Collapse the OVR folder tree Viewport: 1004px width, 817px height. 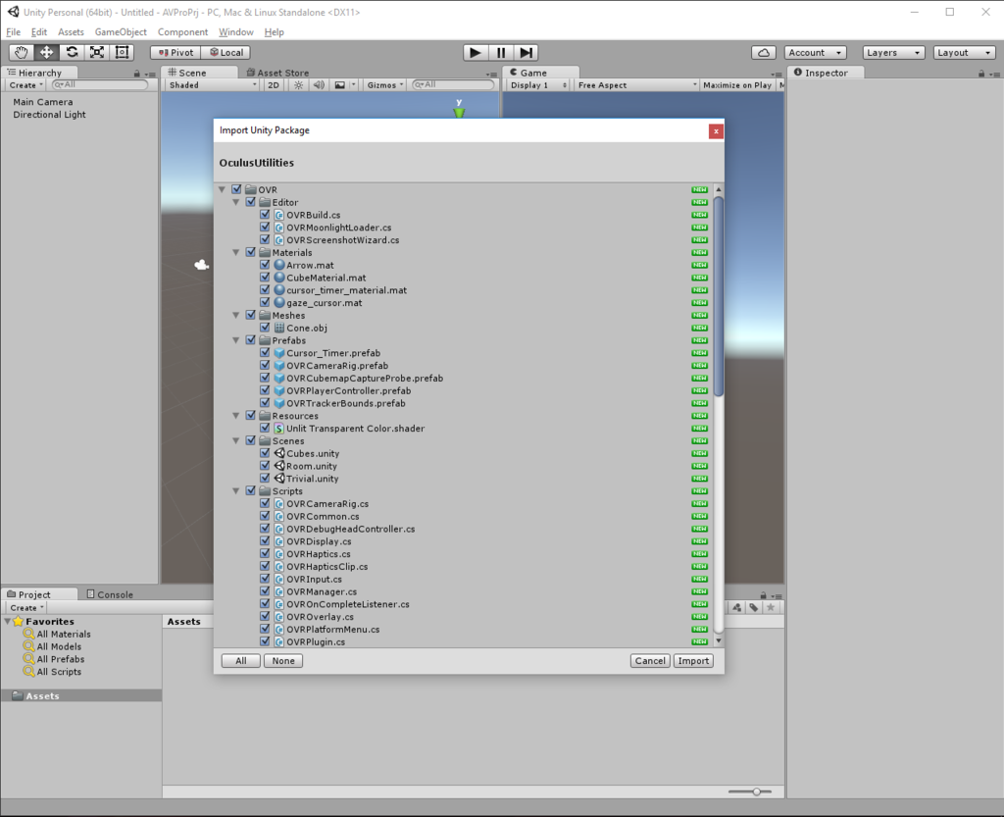(222, 189)
